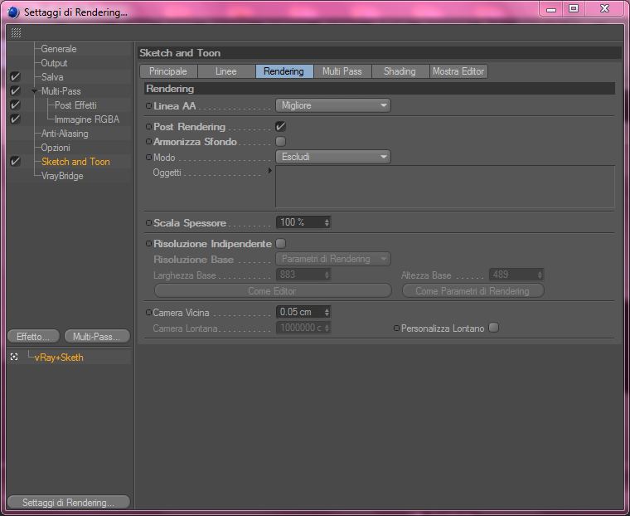
Task: Click the Altezza Base stepper arrows
Action: 540,275
